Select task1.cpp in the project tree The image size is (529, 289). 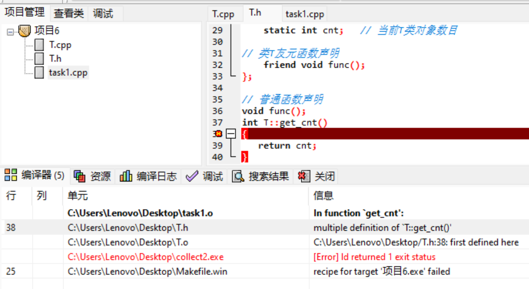(68, 73)
